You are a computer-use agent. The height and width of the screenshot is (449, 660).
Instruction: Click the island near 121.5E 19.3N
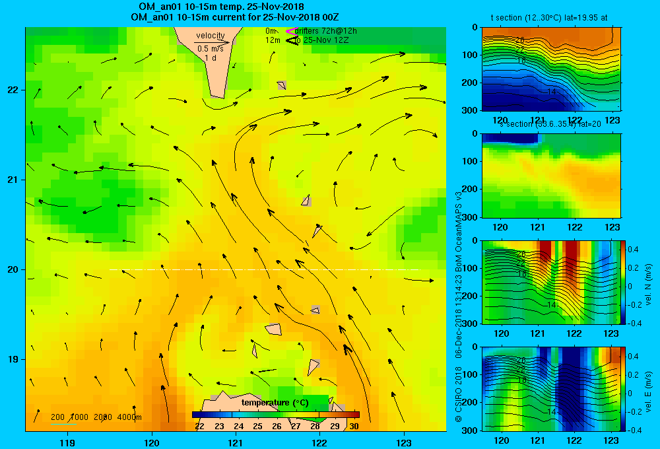[x=274, y=329]
